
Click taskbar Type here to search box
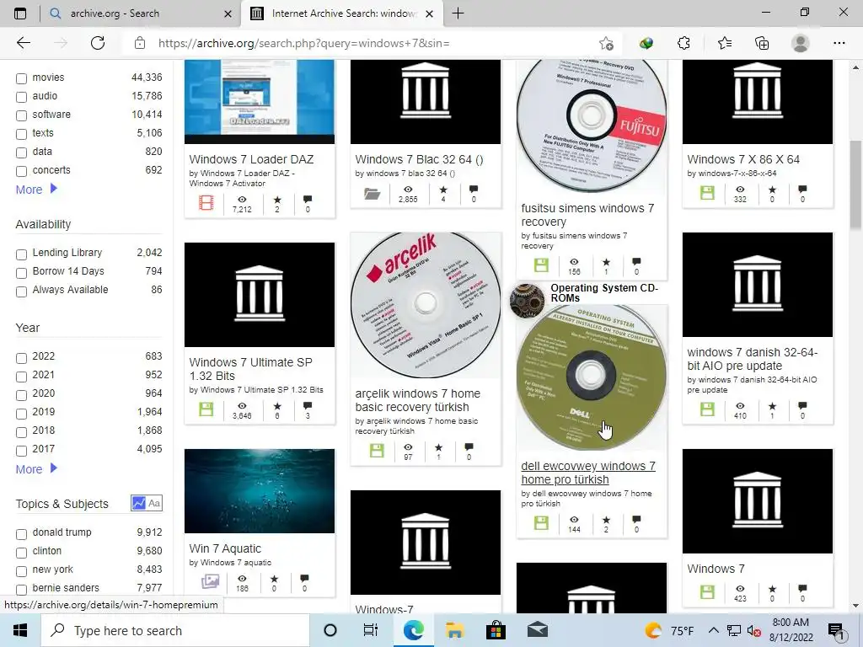(175, 630)
